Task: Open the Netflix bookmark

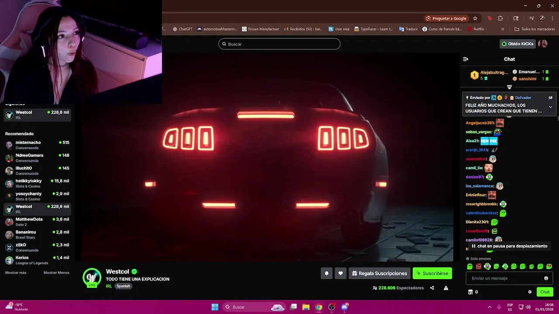Action: (475, 29)
